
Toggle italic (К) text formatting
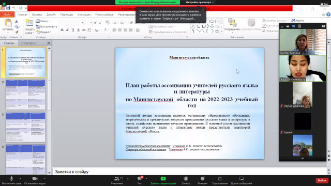67,30
